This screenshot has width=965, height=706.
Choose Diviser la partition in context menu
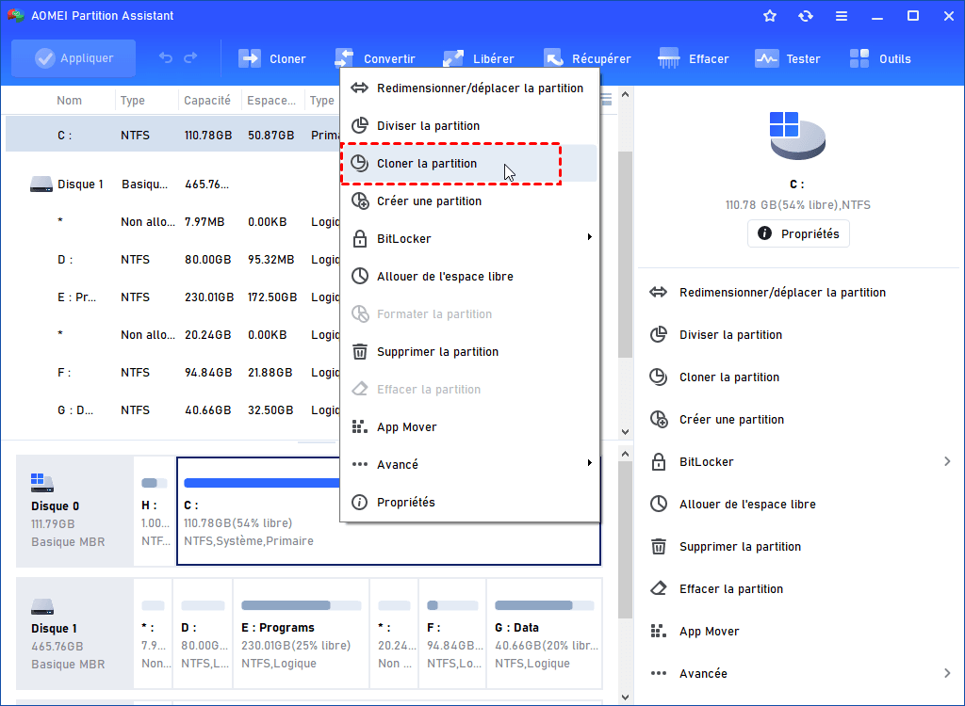point(469,125)
